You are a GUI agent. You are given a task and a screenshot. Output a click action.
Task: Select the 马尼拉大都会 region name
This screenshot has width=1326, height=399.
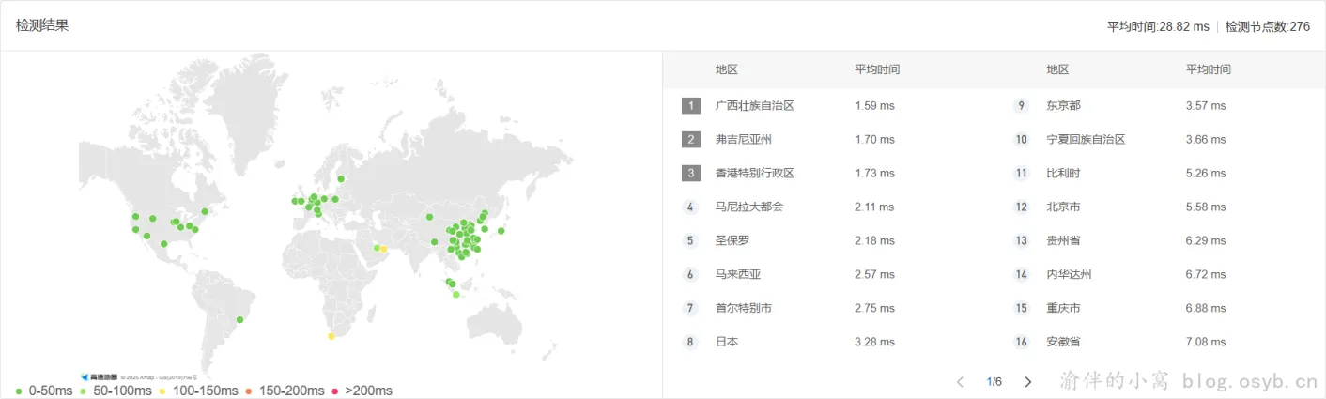pyautogui.click(x=749, y=207)
